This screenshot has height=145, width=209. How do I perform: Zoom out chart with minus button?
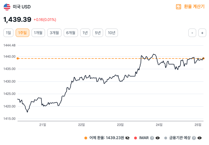[192, 33]
